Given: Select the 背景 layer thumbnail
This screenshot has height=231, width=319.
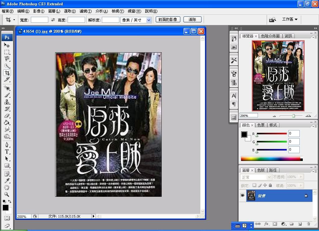Looking at the screenshot, I should pos(251,196).
